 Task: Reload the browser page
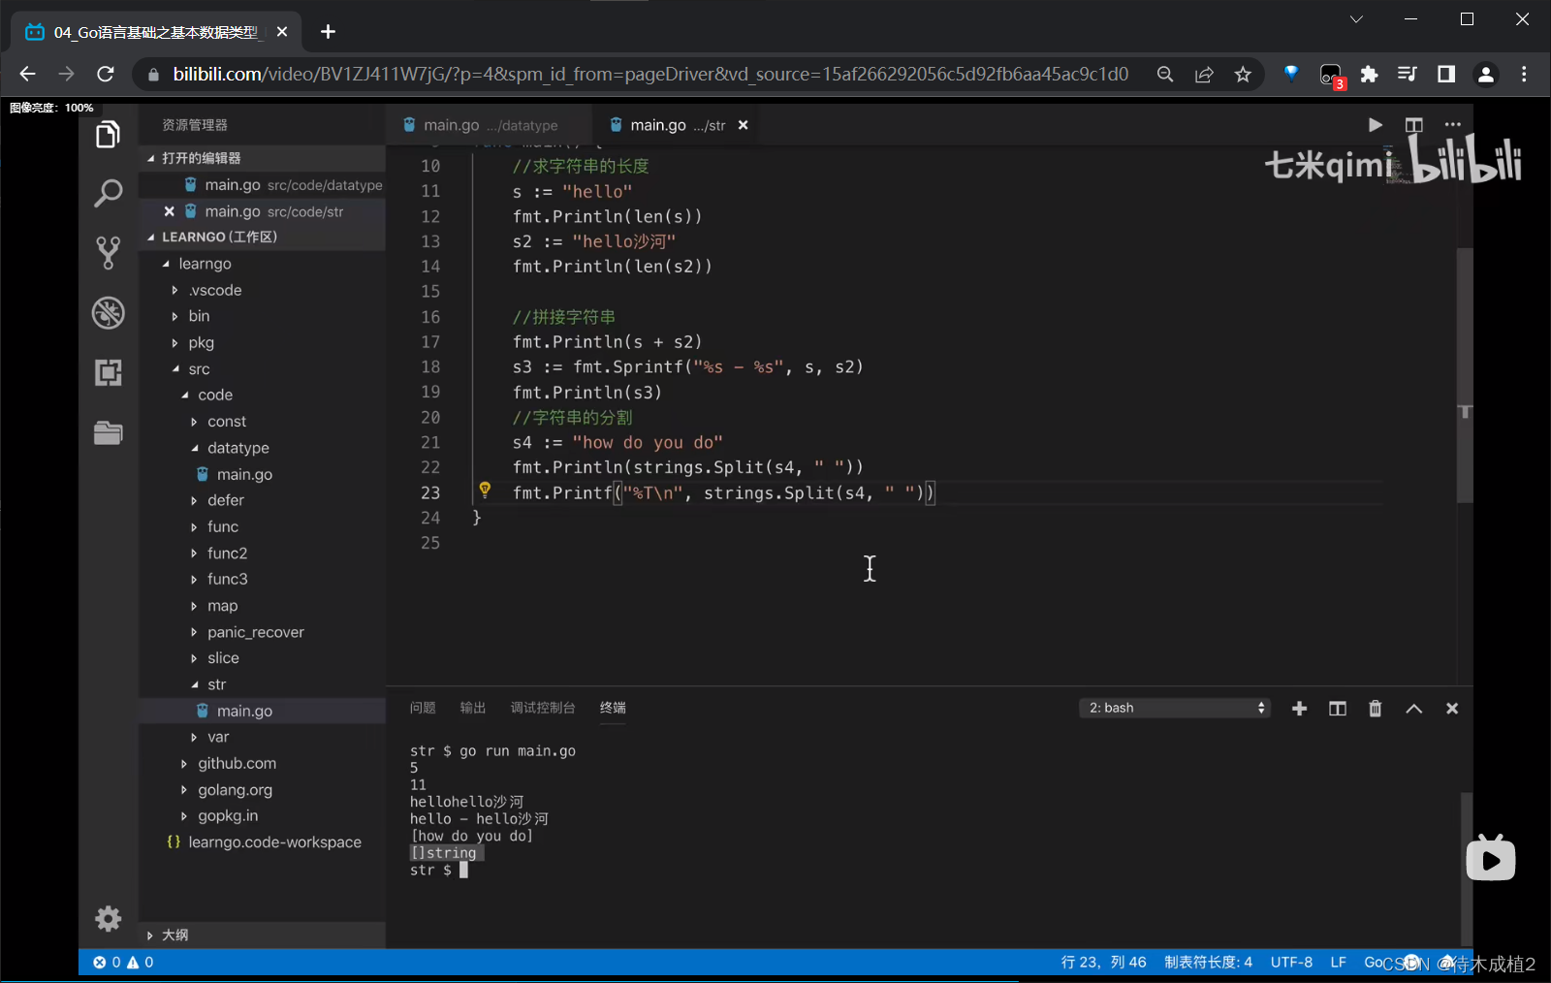[x=106, y=74]
